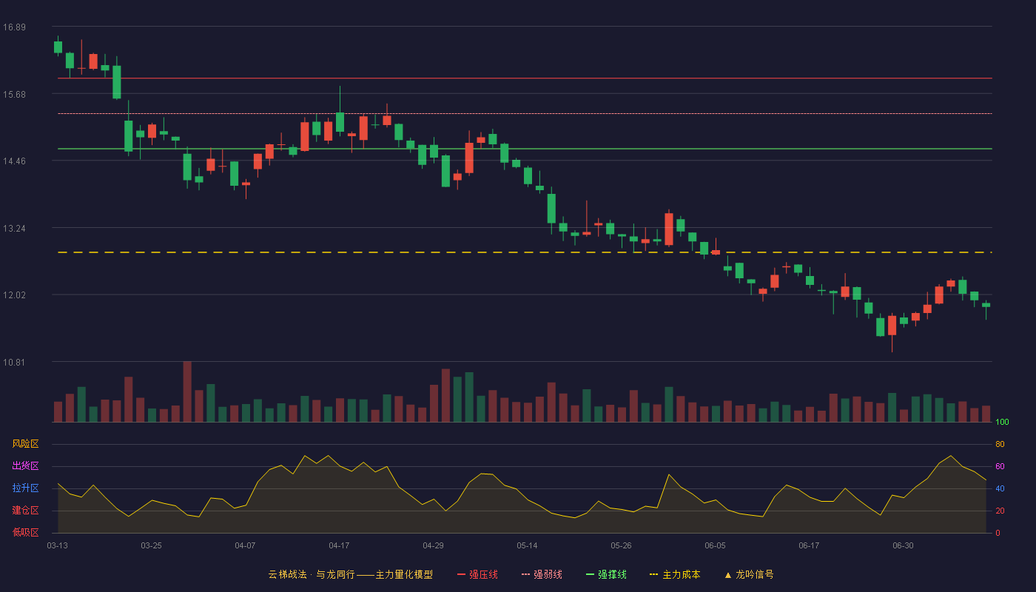
Task: Toggle the 强弱线 legend entry
Action: [542, 574]
